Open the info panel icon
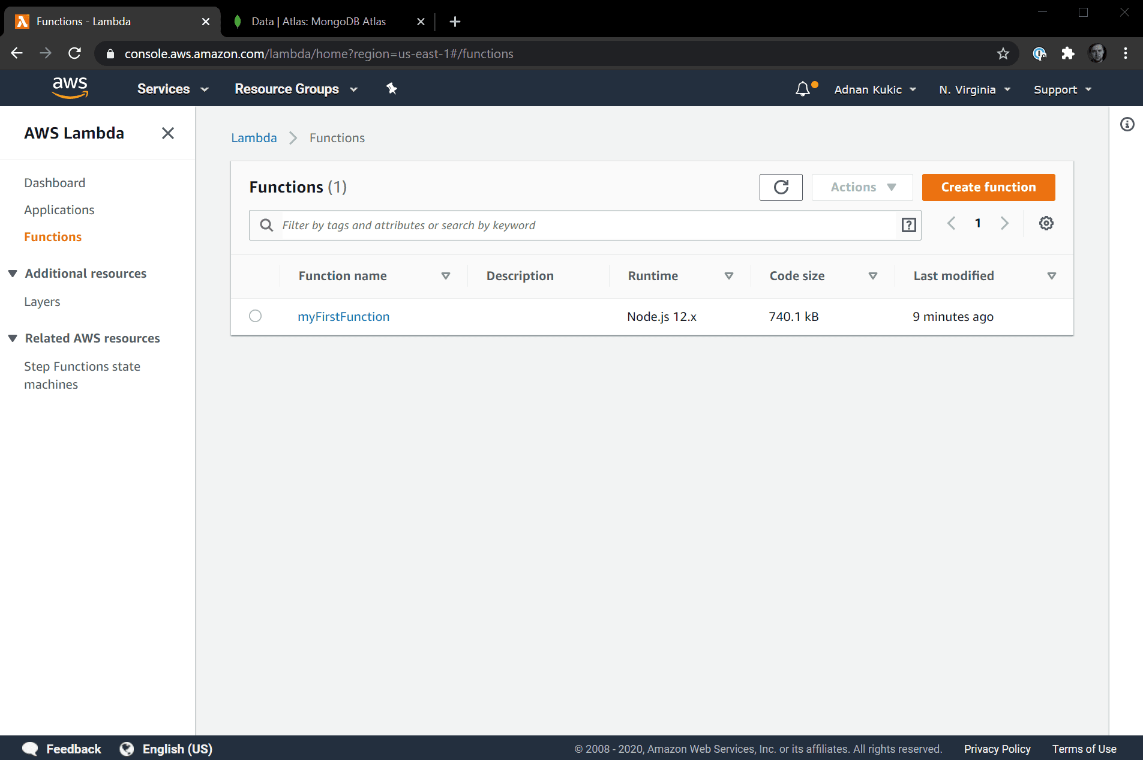Screen dimensions: 1143x760 (1127, 124)
